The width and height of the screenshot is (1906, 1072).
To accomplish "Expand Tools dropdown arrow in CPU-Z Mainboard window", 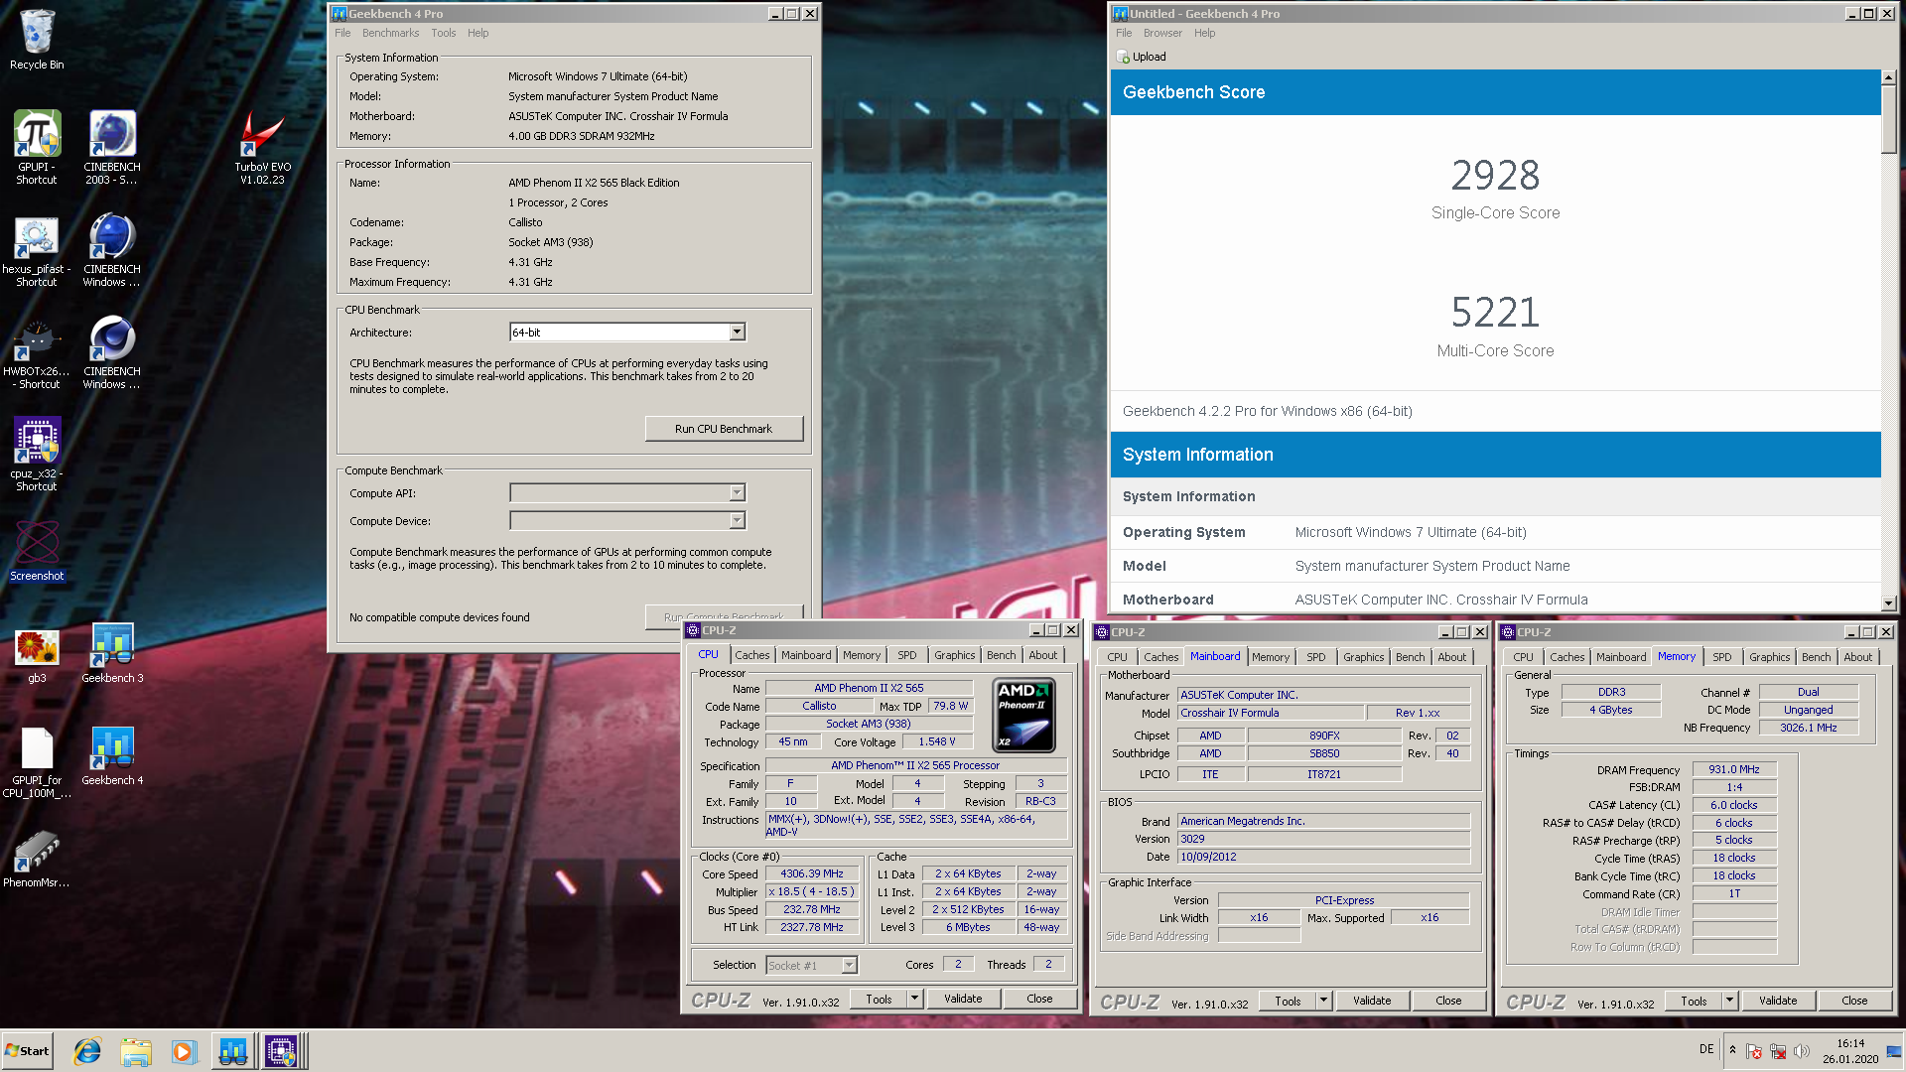I will click(1323, 1001).
